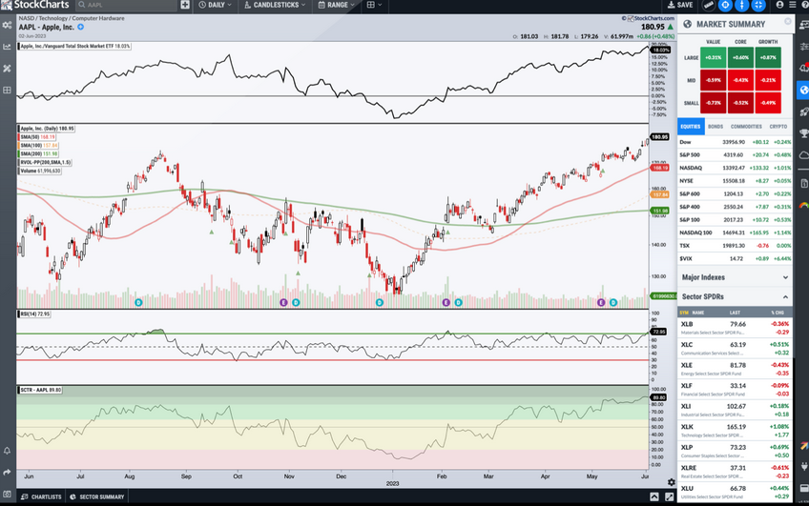Screen dimensions: 809x506
Task: Click the blue vertical arrows icon
Action: [x=743, y=5]
